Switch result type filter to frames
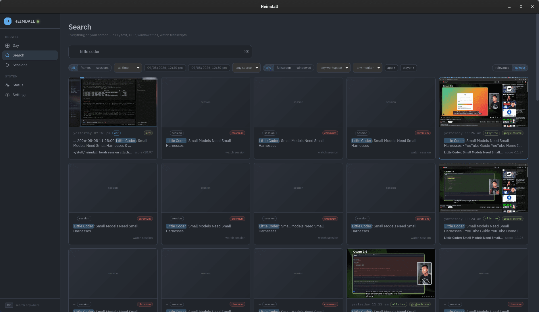 [x=86, y=68]
